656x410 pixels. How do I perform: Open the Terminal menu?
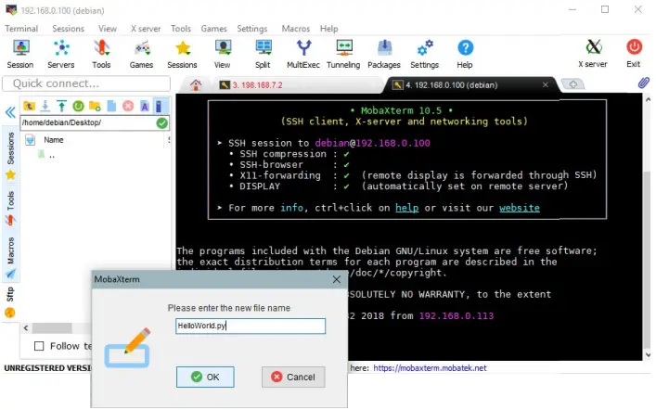(21, 29)
